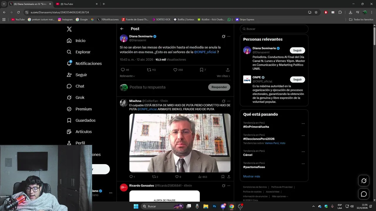Screen dimensions: 376x211
Task: Open Photoshop from the taskbar
Action: pos(214,206)
